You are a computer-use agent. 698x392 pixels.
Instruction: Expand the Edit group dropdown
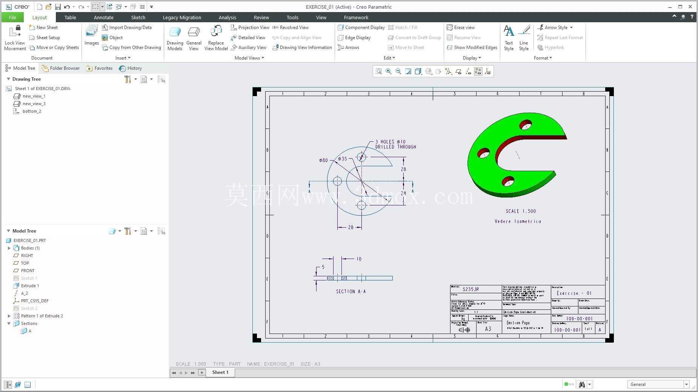(389, 58)
